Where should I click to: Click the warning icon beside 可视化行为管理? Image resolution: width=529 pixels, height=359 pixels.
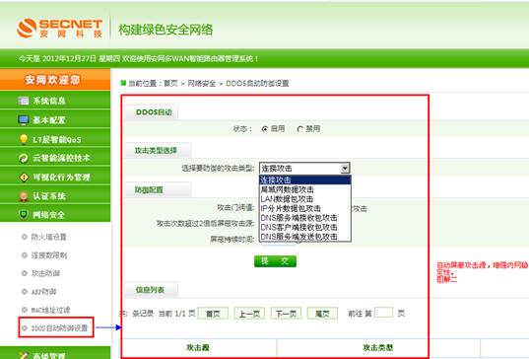[x=24, y=177]
